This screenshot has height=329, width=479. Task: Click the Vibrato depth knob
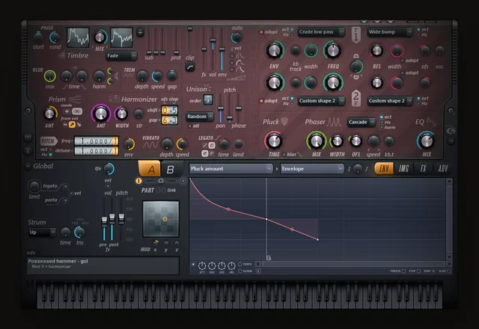tap(167, 144)
